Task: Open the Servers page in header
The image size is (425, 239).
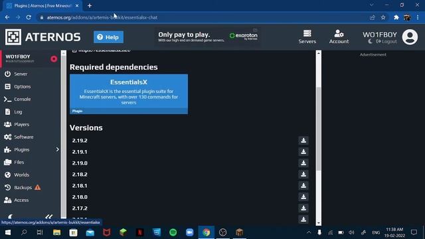Action: 307,37
